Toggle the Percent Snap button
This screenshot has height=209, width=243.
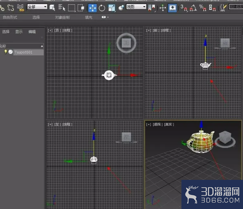tap(203, 8)
